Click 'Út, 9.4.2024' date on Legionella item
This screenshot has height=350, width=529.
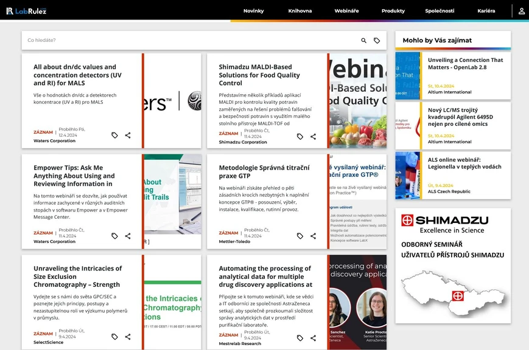[x=441, y=185]
